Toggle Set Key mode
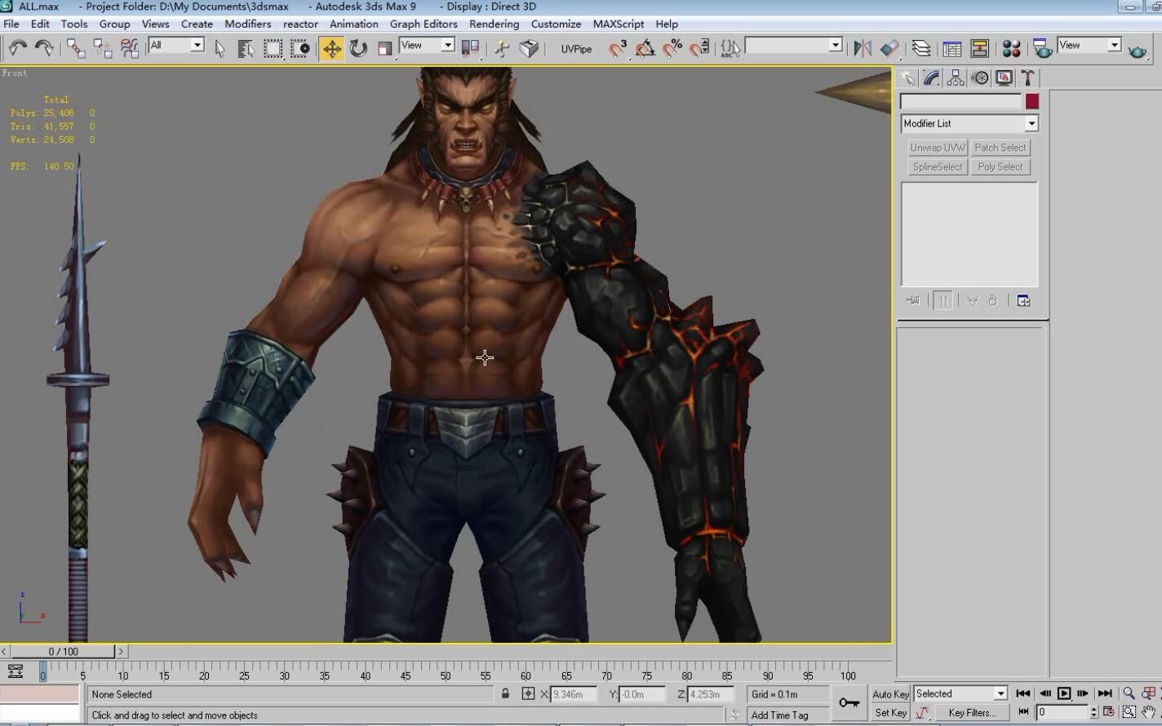 pos(890,712)
